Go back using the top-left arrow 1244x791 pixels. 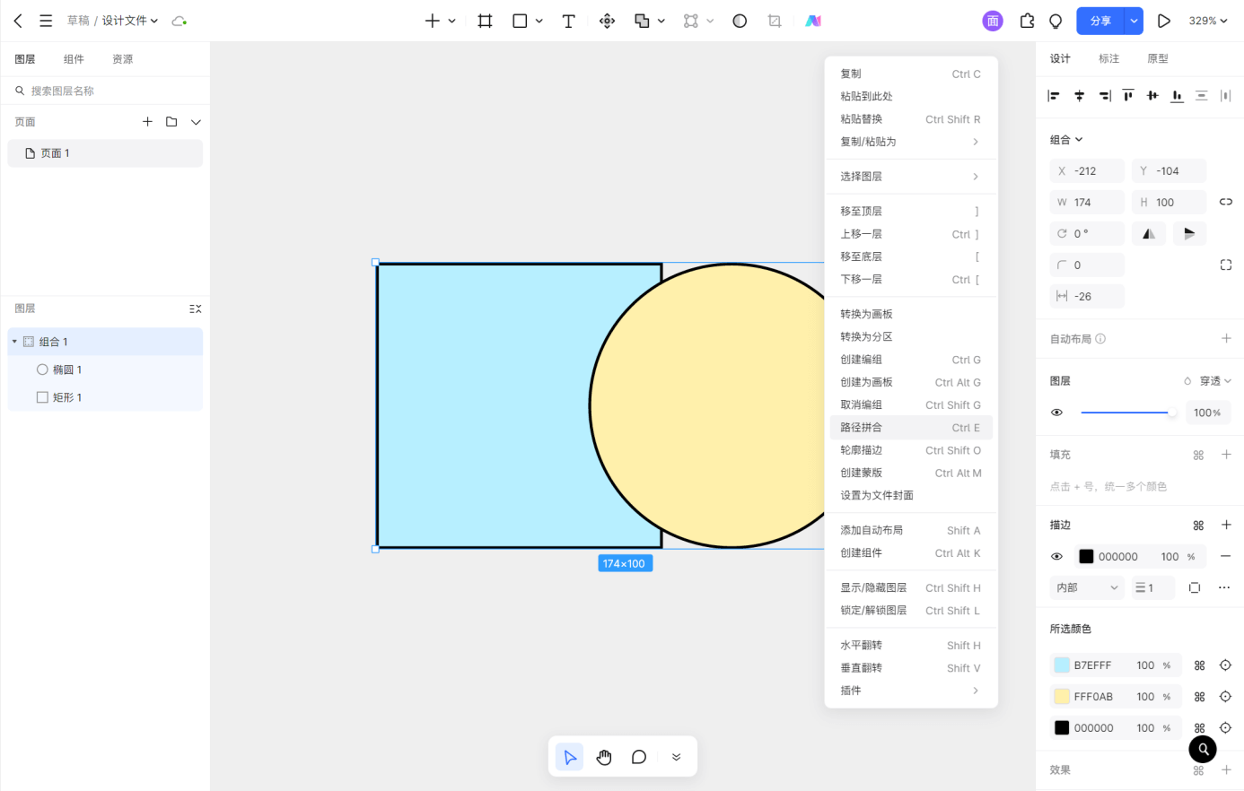tap(18, 21)
